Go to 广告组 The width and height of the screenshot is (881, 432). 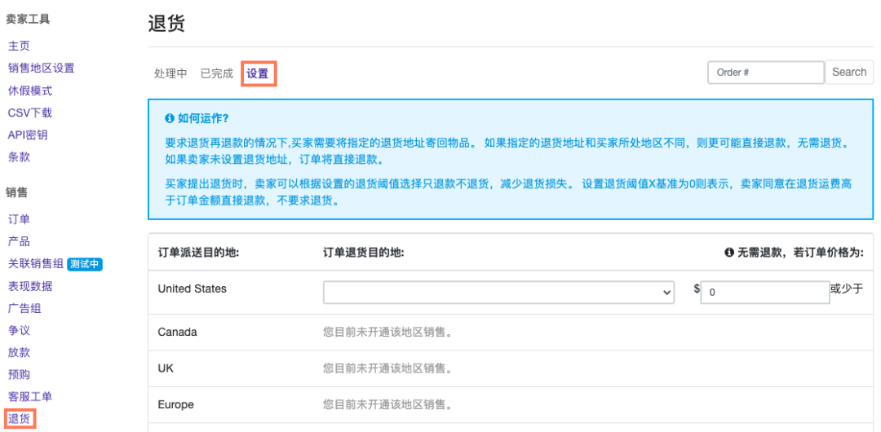pos(24,308)
